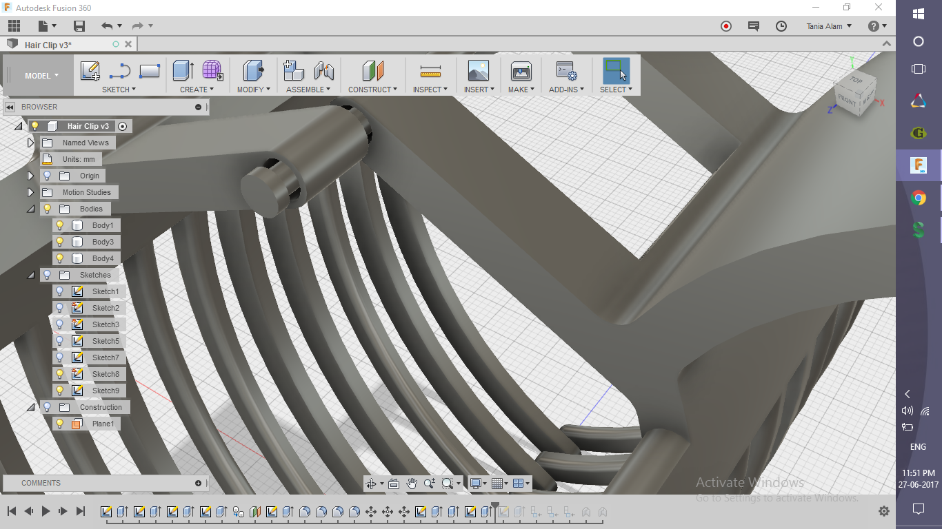Viewport: 942px width, 529px height.
Task: Open the comments notification icon
Action: (x=754, y=26)
